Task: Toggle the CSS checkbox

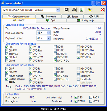Action: (x=76, y=97)
